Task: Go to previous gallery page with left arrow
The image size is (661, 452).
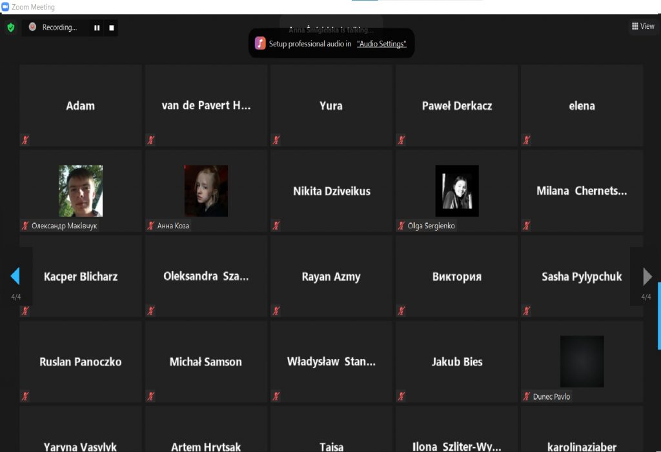Action: point(15,277)
